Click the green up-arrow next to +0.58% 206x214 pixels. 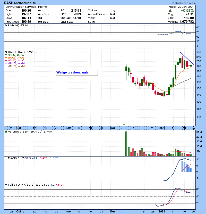(170, 11)
